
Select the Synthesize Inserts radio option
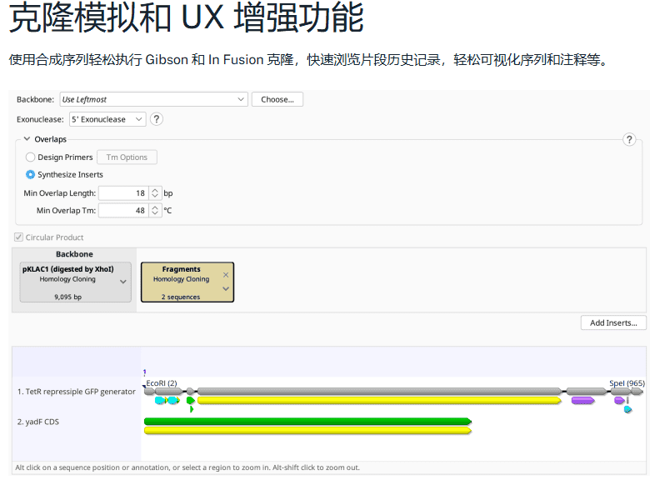[30, 174]
